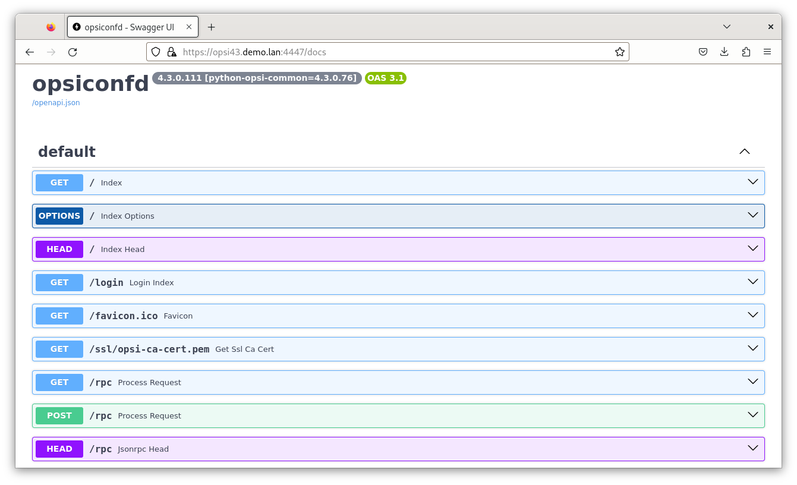Expand the POST /rpc Process Request chevron
The image size is (797, 485).
click(752, 415)
